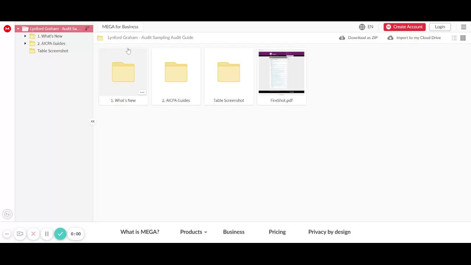Toggle the recorder camera icon
The width and height of the screenshot is (471, 265).
click(x=20, y=234)
